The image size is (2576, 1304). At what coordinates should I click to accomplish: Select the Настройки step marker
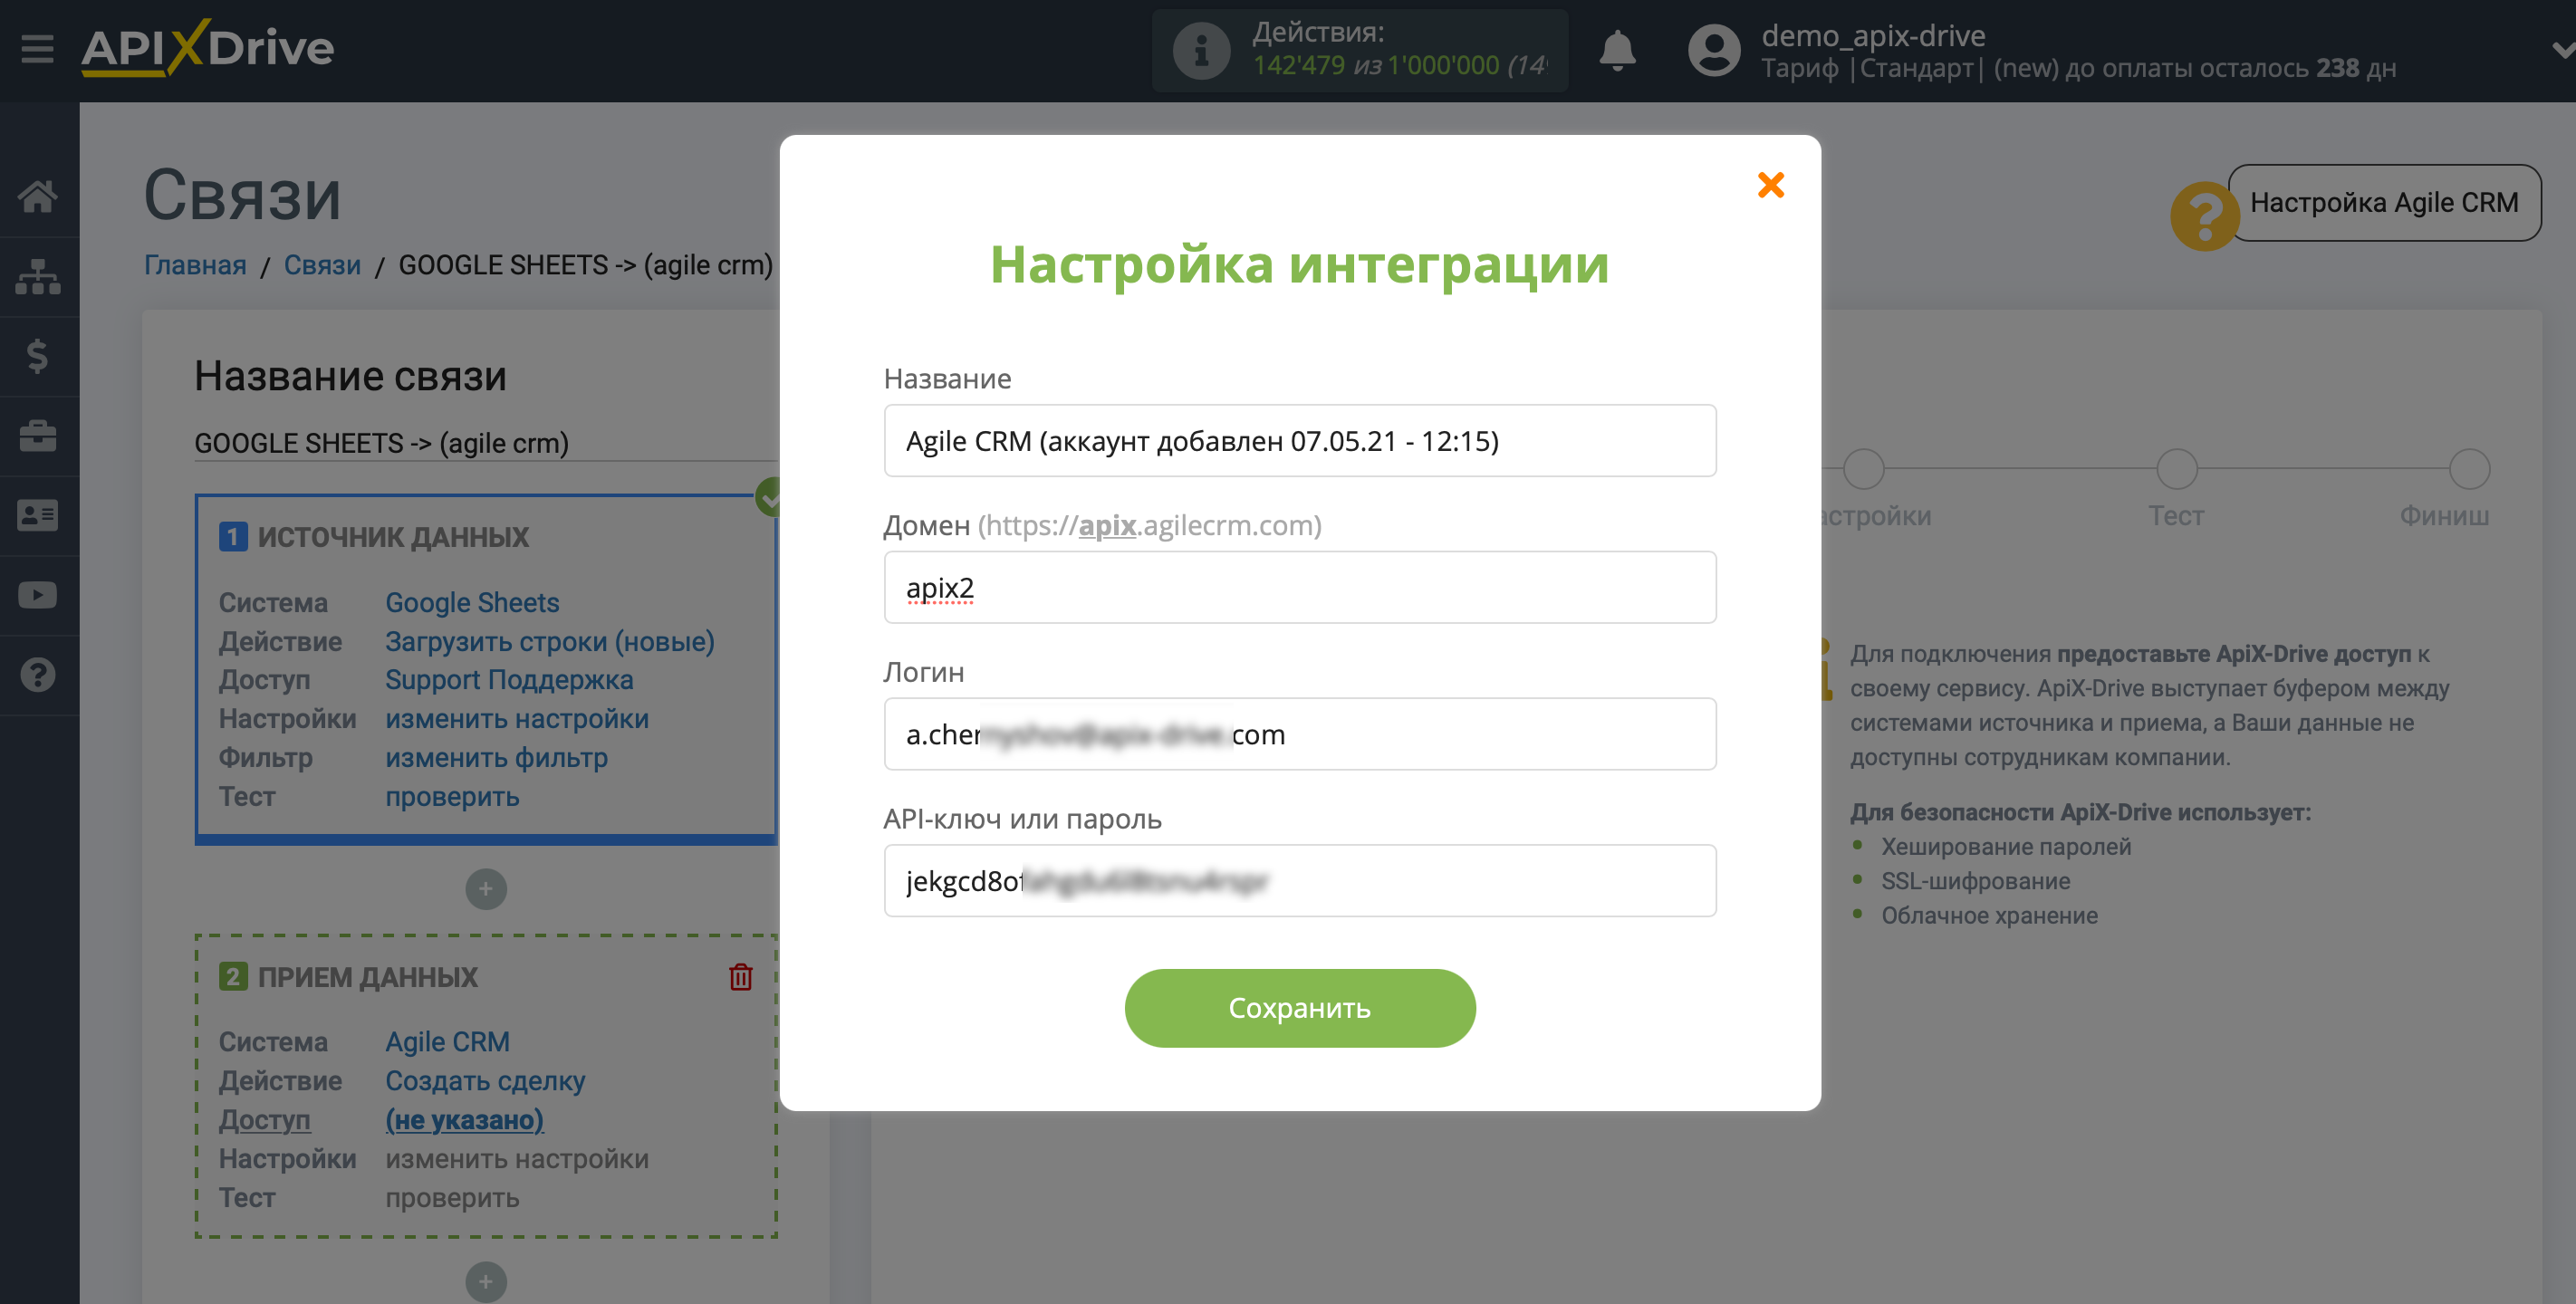tap(1863, 469)
